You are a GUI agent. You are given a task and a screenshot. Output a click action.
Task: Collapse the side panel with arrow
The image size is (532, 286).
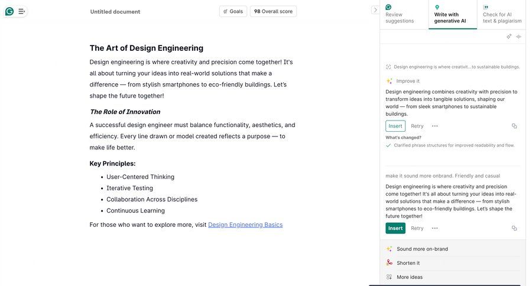point(375,10)
